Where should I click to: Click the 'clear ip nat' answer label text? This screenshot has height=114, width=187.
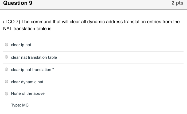[x=21, y=45]
